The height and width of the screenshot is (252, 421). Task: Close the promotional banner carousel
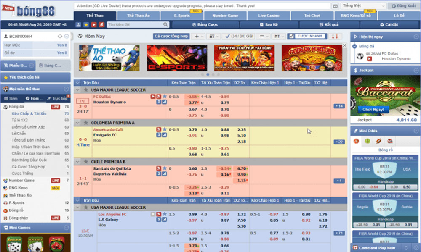344,45
